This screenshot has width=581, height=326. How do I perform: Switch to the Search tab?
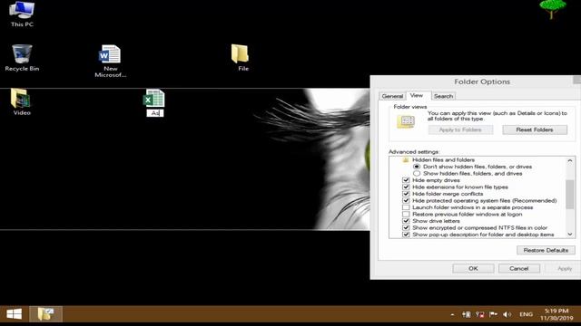point(444,96)
